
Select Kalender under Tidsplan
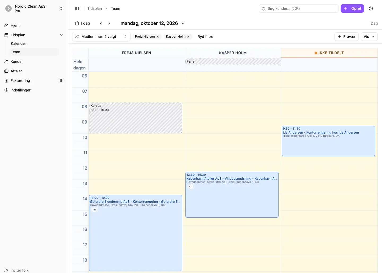pos(34,43)
